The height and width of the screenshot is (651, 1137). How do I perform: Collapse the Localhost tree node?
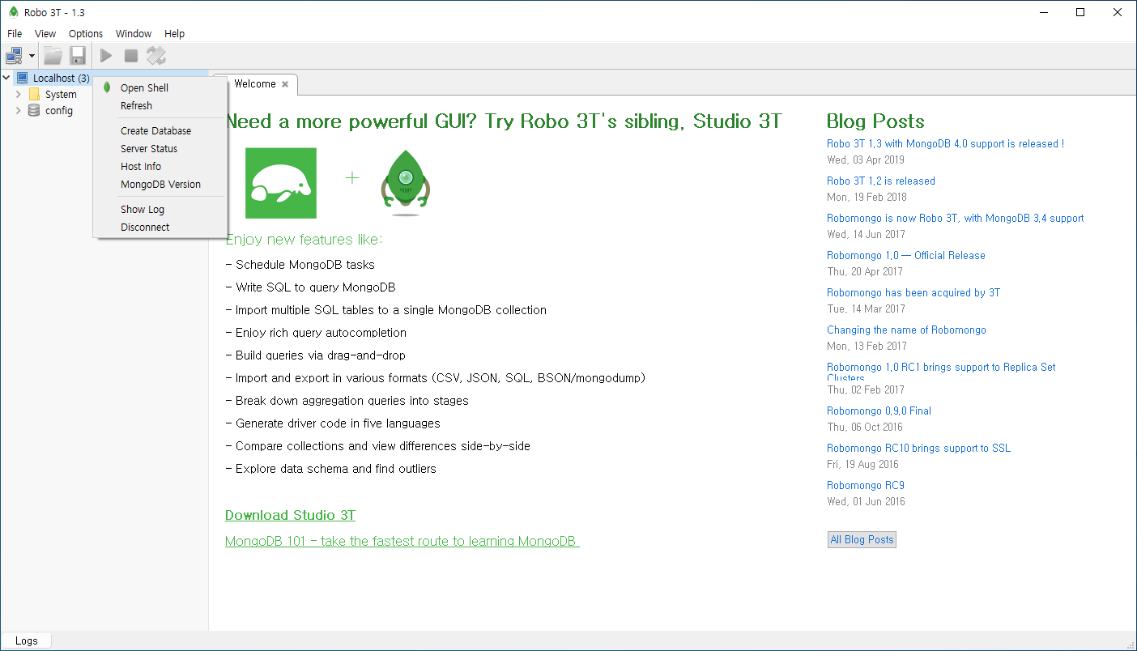click(x=6, y=78)
